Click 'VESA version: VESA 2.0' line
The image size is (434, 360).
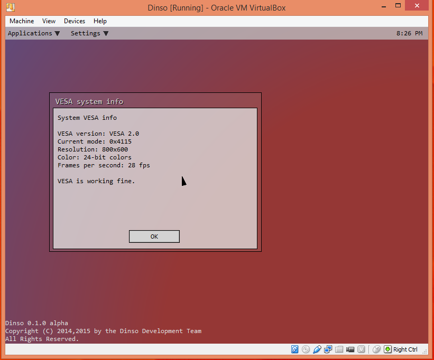coord(98,134)
